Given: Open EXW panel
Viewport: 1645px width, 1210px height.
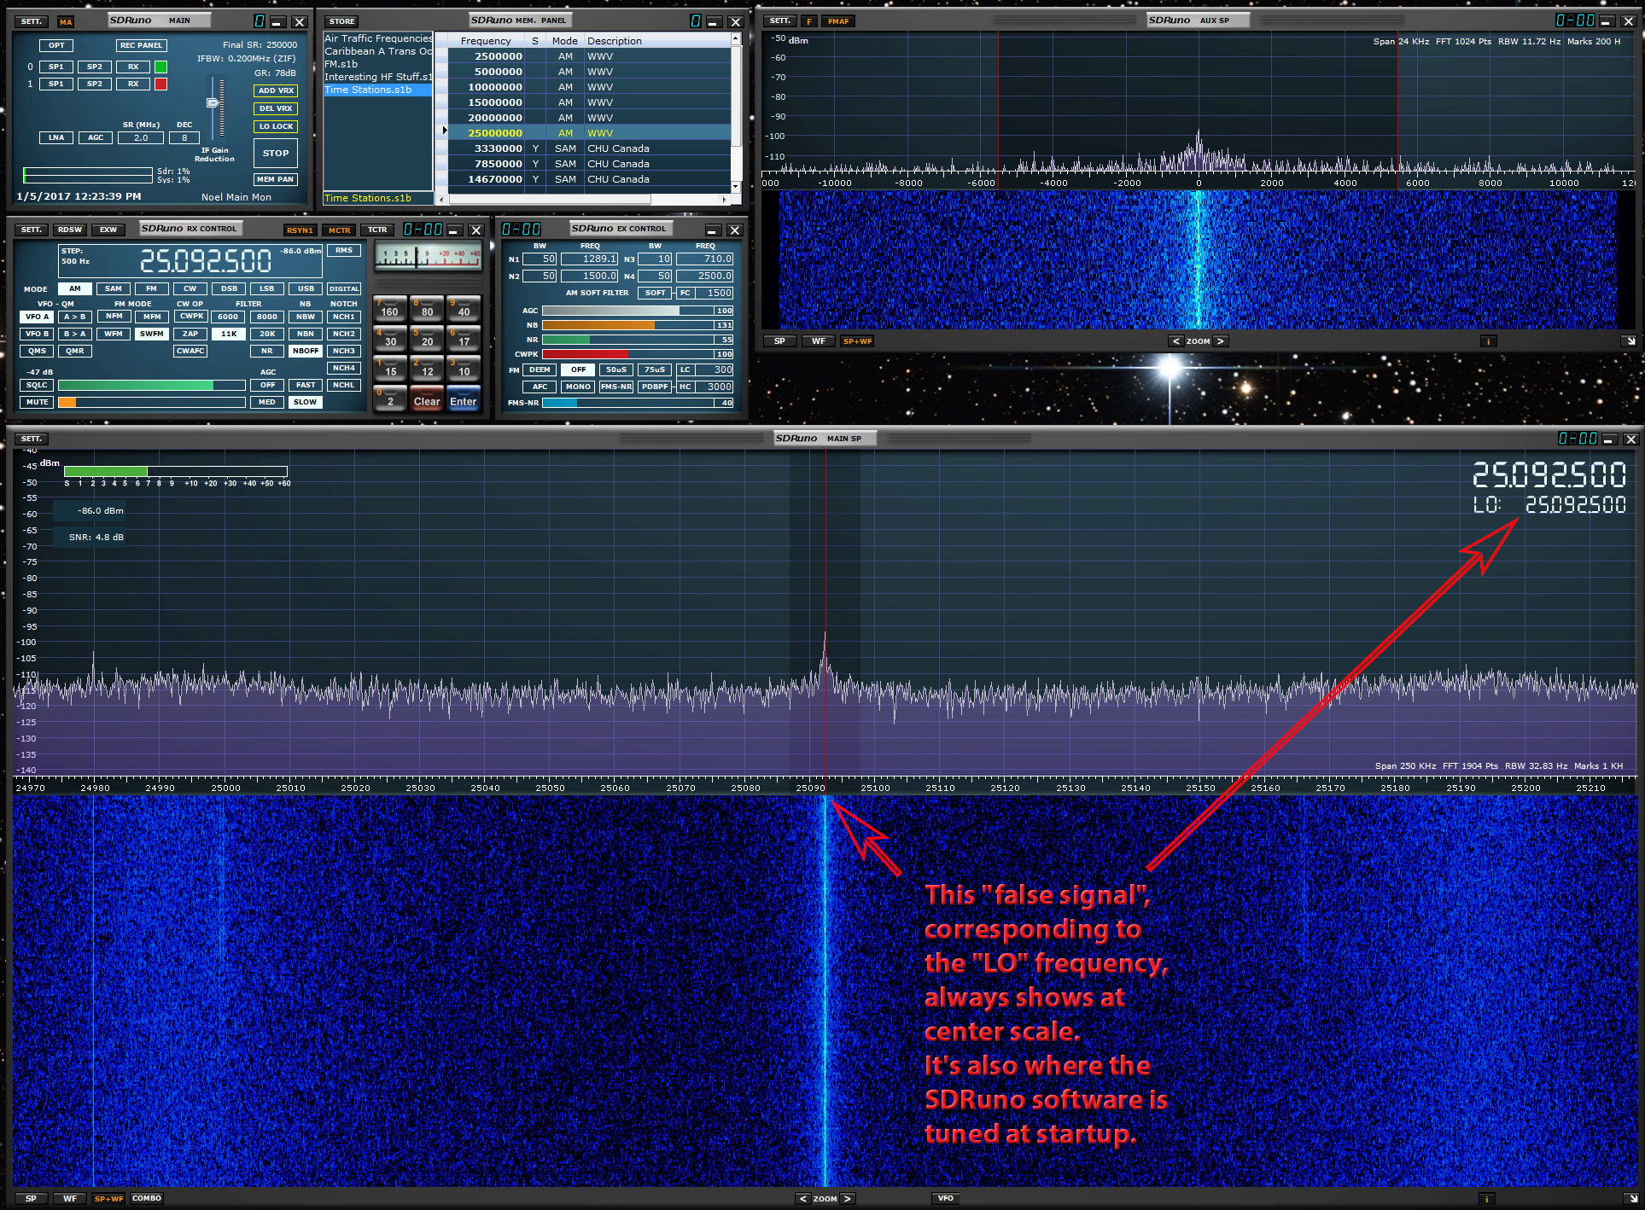Looking at the screenshot, I should 108,230.
